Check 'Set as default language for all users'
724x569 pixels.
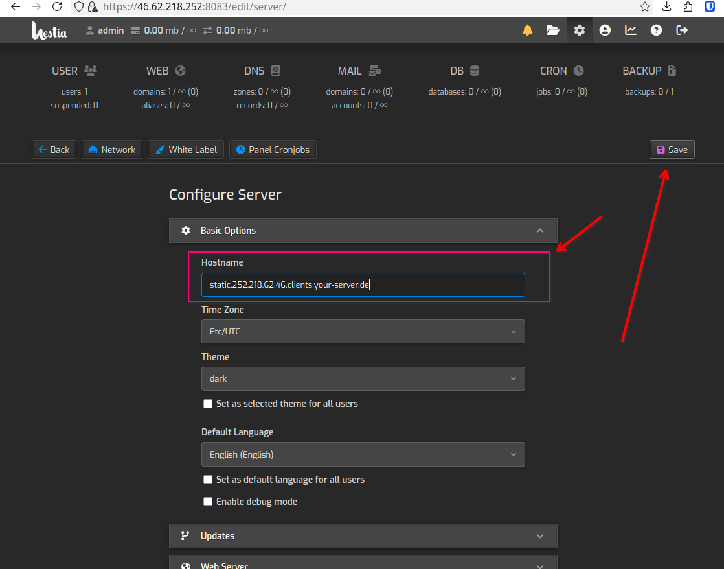(x=208, y=480)
